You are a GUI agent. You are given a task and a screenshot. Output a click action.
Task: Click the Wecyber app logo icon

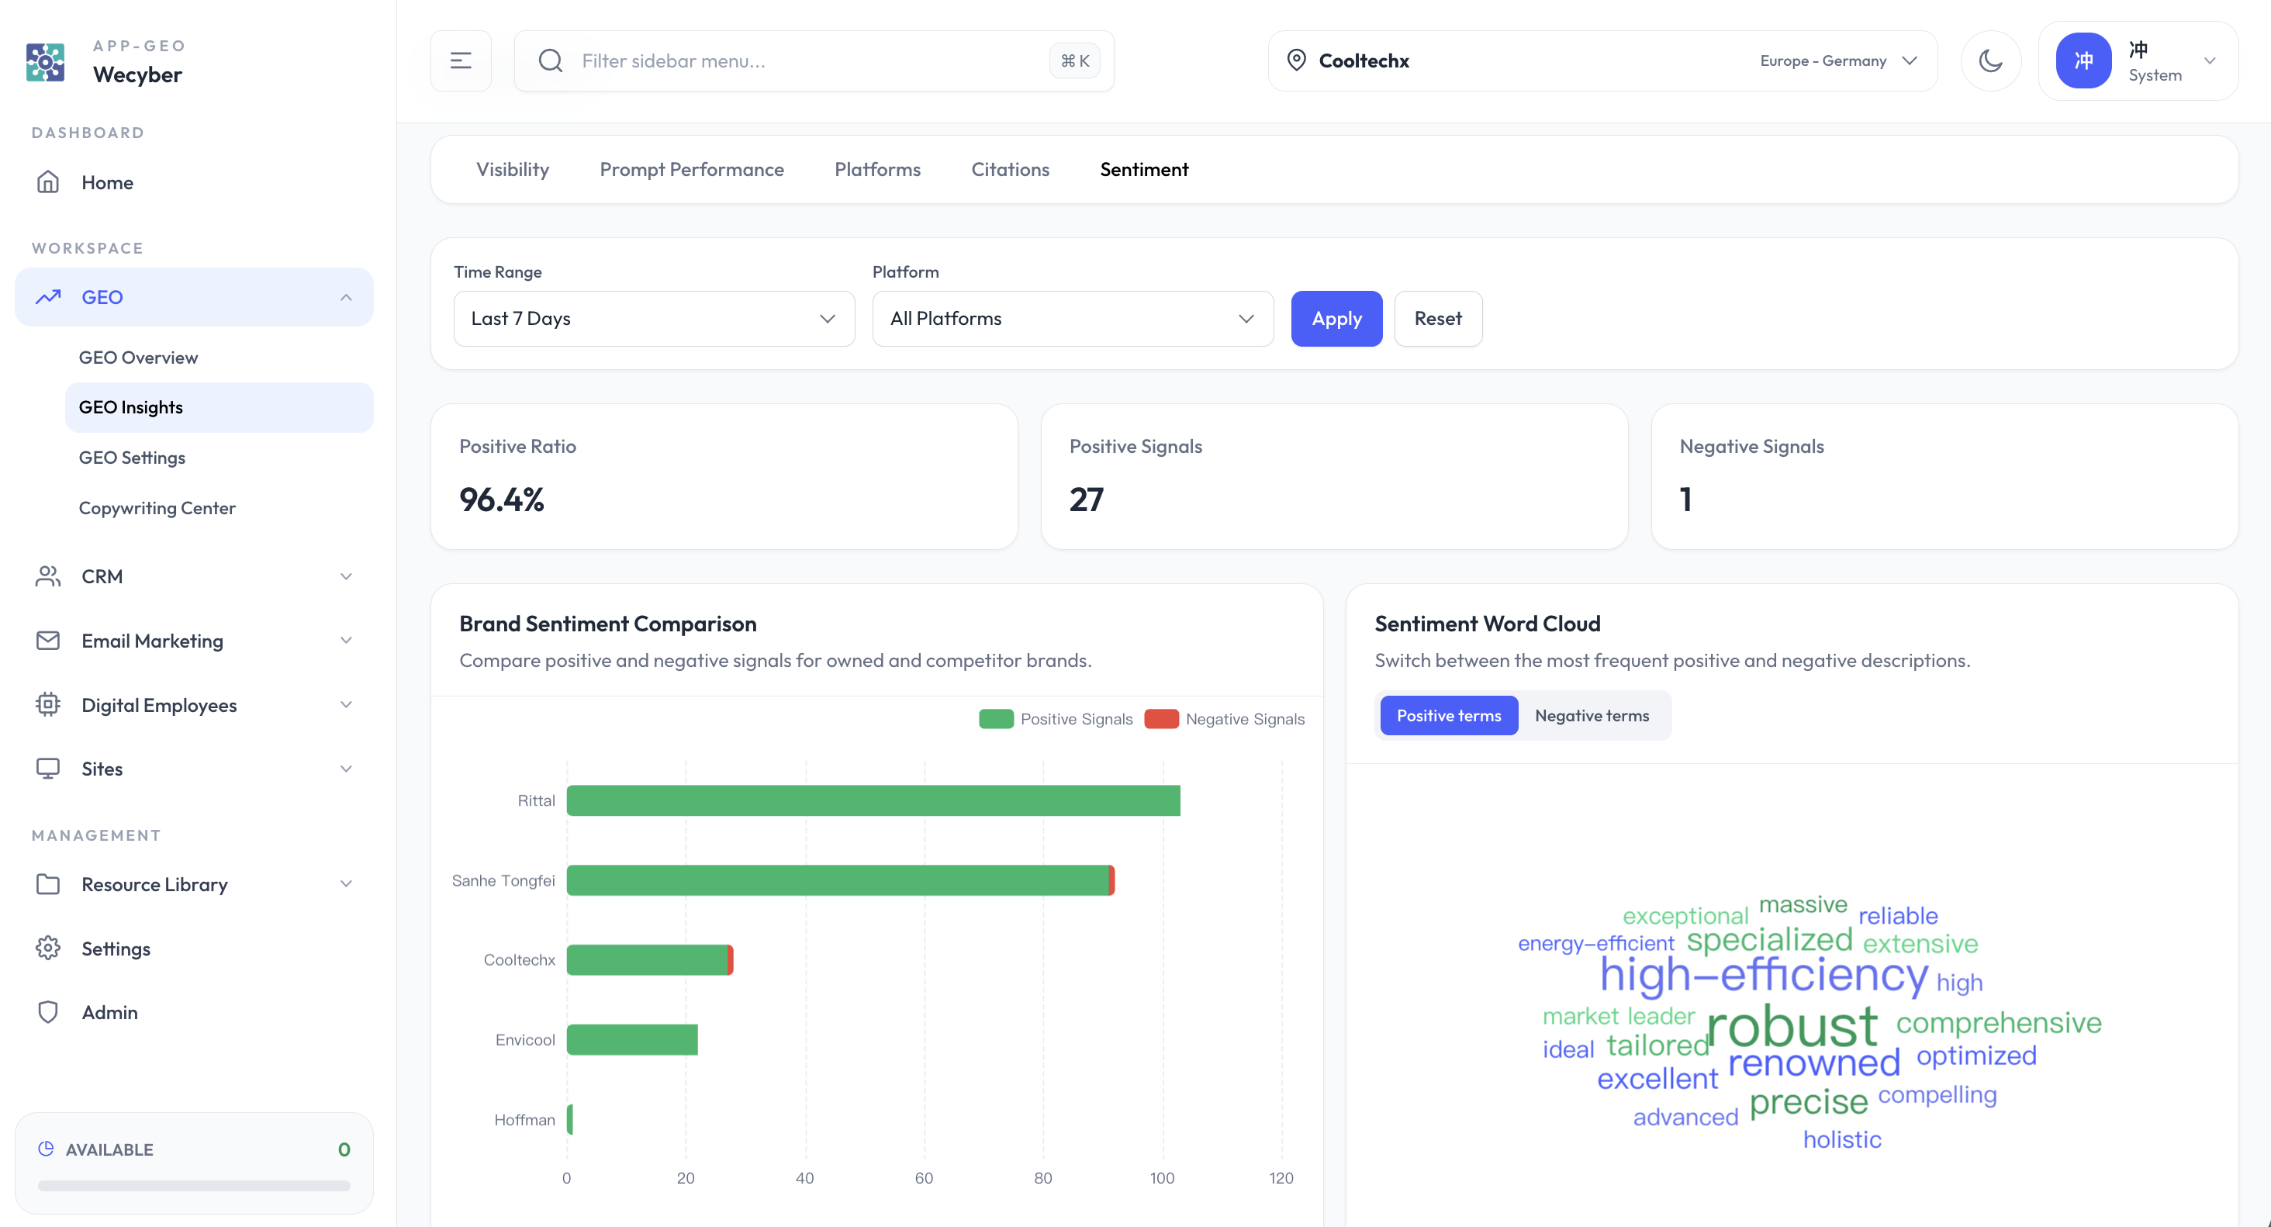46,62
